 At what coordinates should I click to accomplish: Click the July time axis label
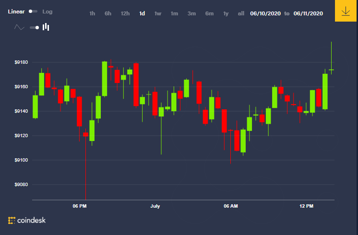tap(155, 206)
